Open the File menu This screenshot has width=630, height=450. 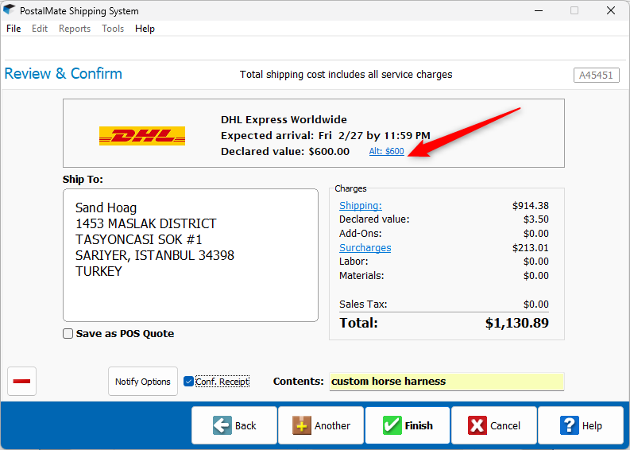click(x=14, y=29)
